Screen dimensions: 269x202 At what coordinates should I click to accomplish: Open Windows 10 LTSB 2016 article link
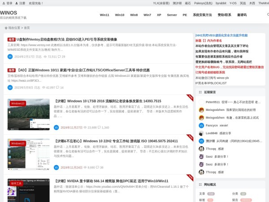point(108,101)
